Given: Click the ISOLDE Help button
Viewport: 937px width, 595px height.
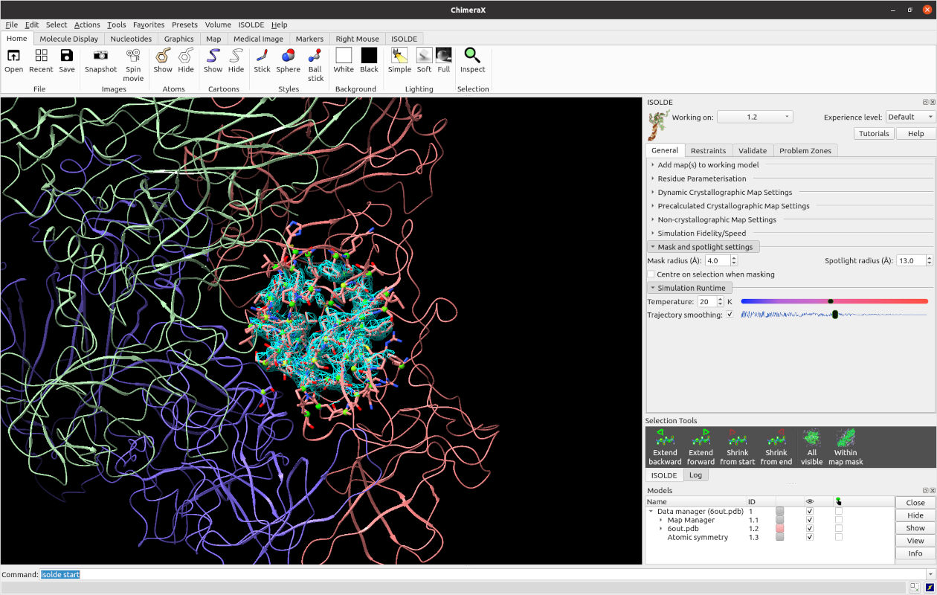Looking at the screenshot, I should click(x=916, y=133).
